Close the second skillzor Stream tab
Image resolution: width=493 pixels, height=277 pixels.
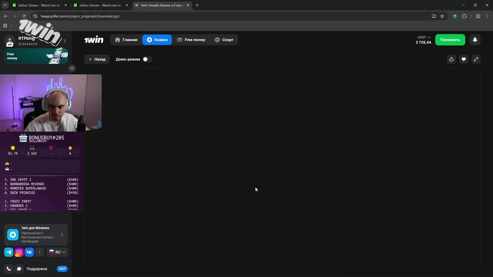127,5
